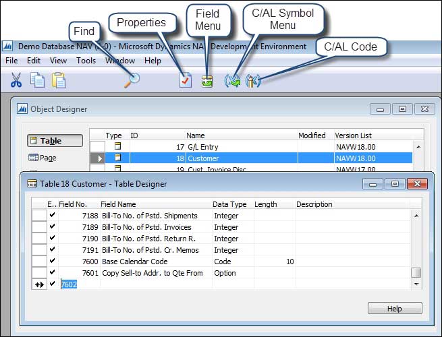Screen dimensions: 442x337
Task: Click the Field No. column header
Action: 73,204
